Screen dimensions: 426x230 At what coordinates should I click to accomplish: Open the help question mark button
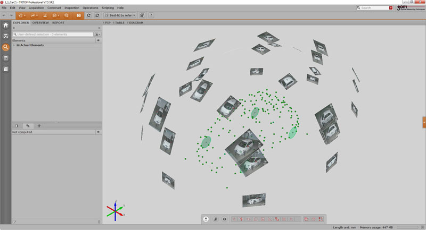point(152,15)
